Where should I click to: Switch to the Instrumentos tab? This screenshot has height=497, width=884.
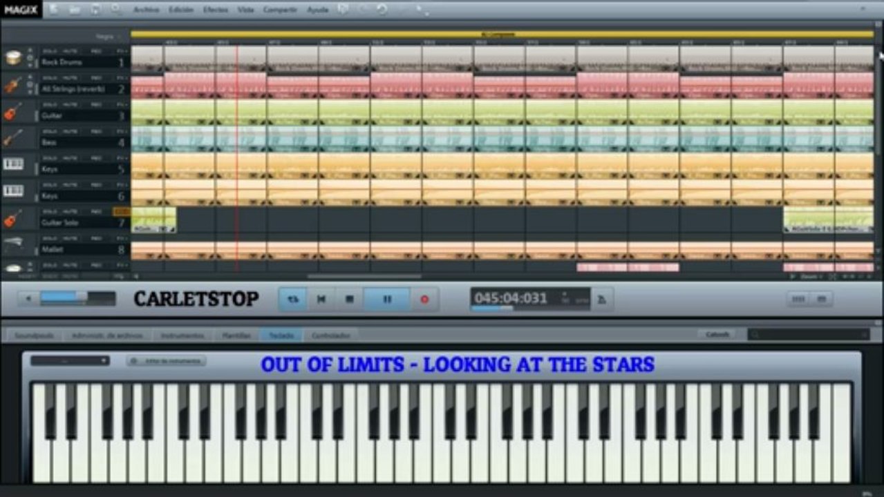(182, 335)
